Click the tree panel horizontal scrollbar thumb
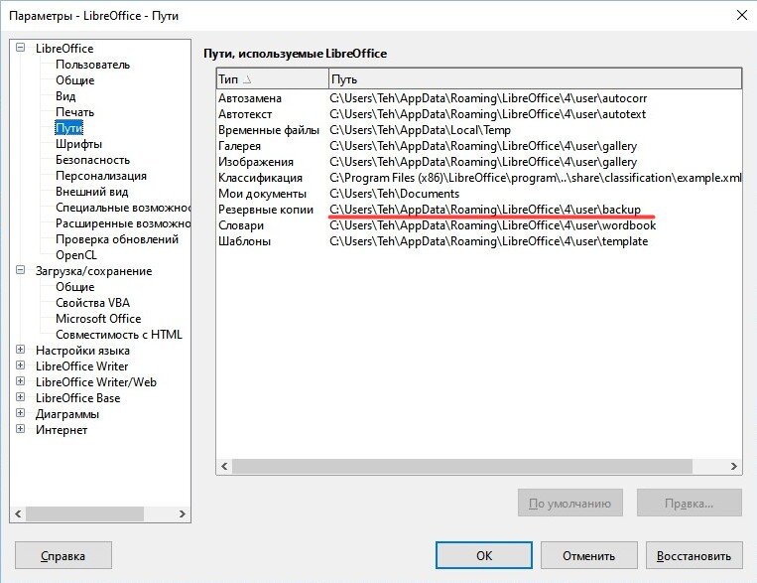The height and width of the screenshot is (583, 757). tap(84, 513)
